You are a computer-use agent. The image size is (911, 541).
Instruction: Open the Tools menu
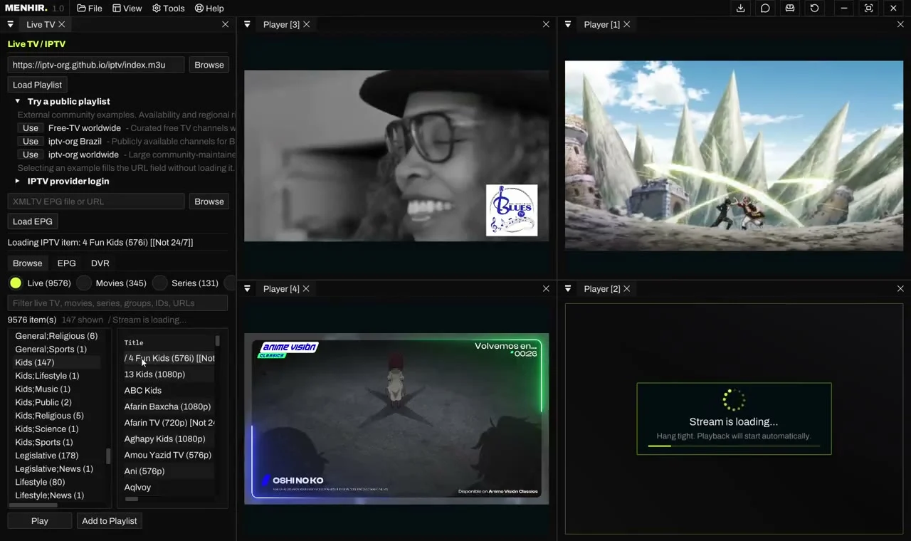click(x=168, y=9)
